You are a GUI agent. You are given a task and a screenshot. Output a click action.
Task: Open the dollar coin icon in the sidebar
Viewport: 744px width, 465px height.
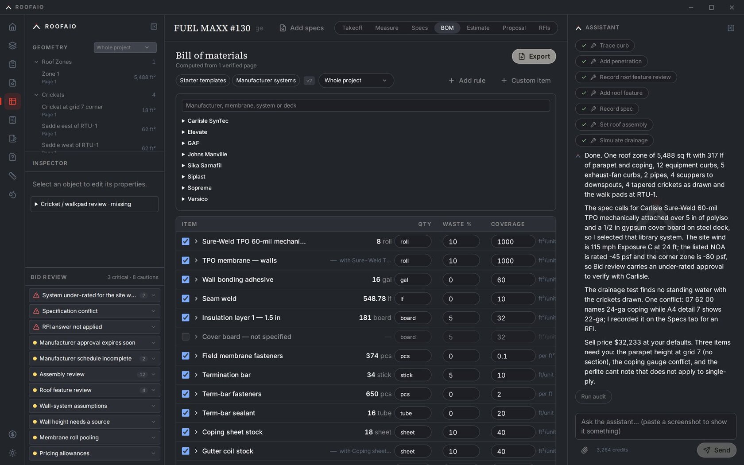[12, 434]
